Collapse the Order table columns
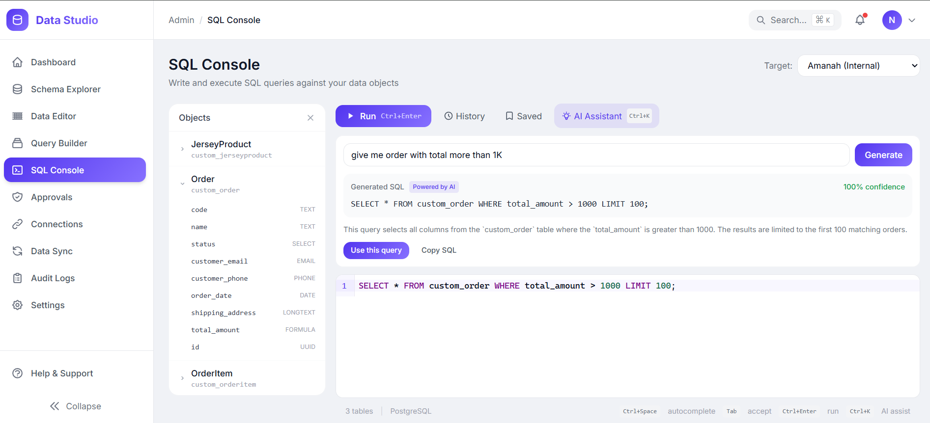 [182, 184]
